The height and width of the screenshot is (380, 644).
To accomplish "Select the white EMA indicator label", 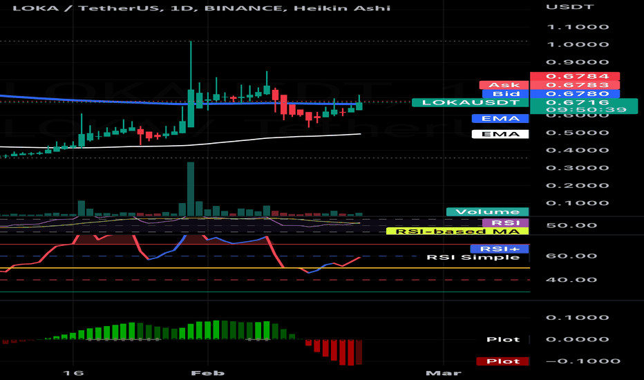I will click(x=500, y=134).
